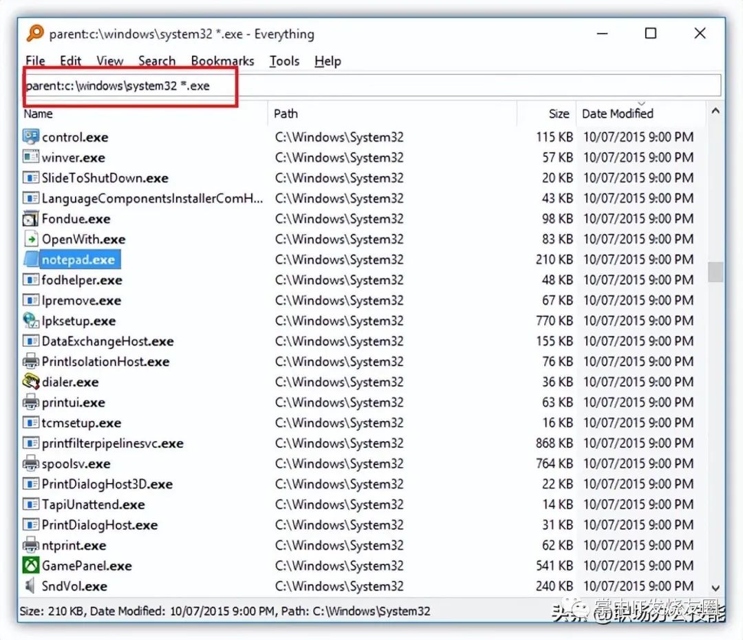Click the tcmsetup.exe file icon
743x640 pixels.
(31, 423)
